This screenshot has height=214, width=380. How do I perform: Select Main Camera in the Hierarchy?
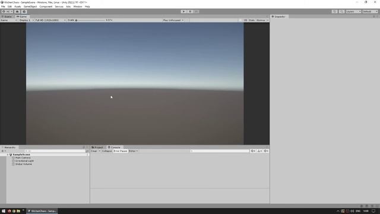[23, 158]
